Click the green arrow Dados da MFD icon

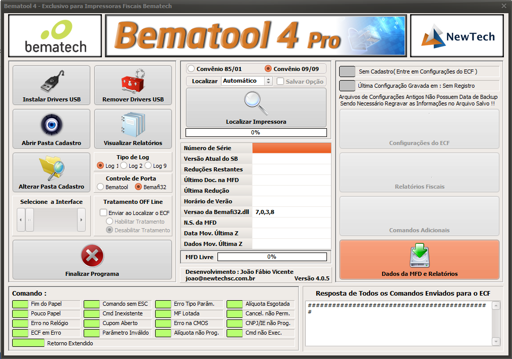[x=420, y=256]
